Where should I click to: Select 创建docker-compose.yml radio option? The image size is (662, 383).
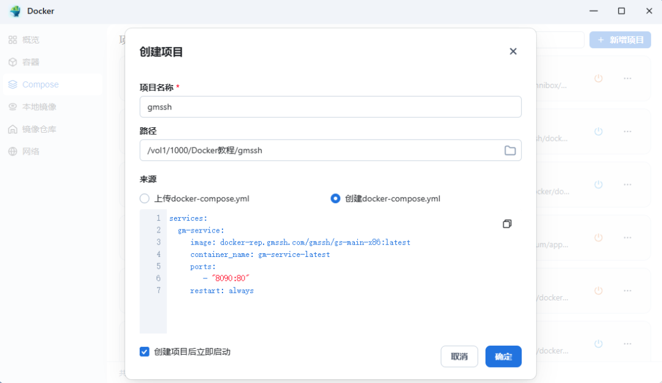(335, 198)
